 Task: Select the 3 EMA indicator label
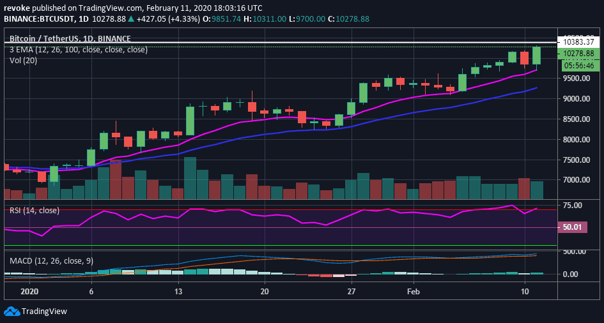(x=78, y=49)
